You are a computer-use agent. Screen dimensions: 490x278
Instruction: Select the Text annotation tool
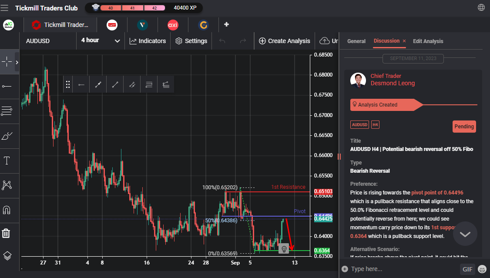7,161
